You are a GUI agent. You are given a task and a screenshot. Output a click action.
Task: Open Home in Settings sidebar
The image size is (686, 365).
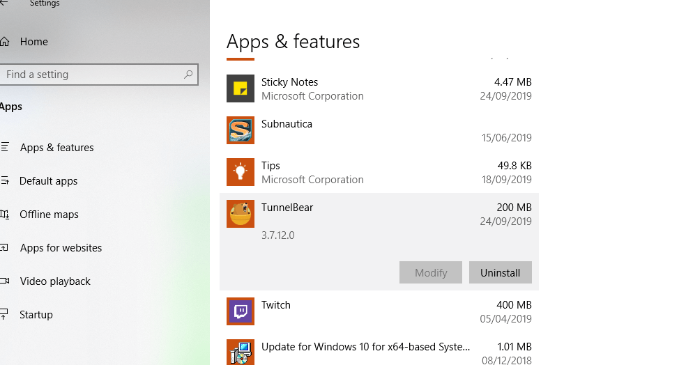tap(33, 42)
